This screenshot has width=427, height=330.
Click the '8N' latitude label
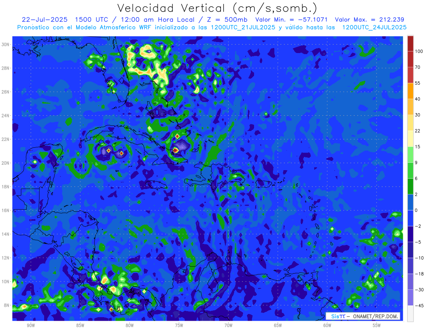7,305
